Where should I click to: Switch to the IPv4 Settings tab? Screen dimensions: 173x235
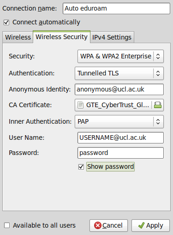(112, 37)
